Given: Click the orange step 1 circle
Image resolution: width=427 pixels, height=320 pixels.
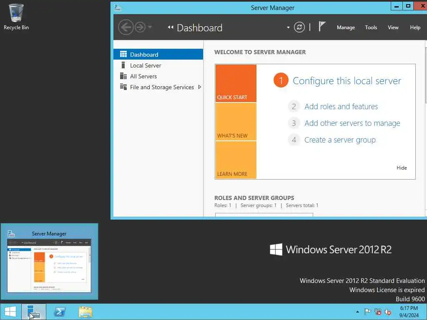Looking at the screenshot, I should click(281, 80).
